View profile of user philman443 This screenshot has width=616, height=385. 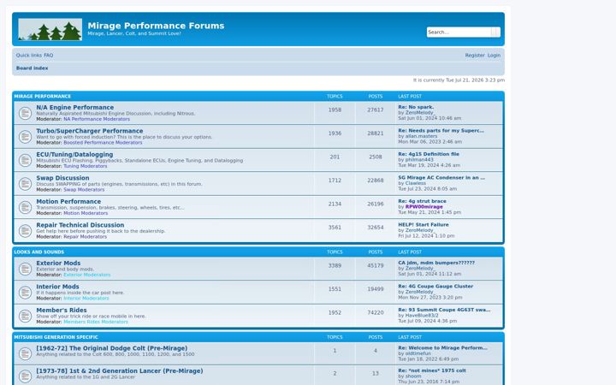[419, 160]
